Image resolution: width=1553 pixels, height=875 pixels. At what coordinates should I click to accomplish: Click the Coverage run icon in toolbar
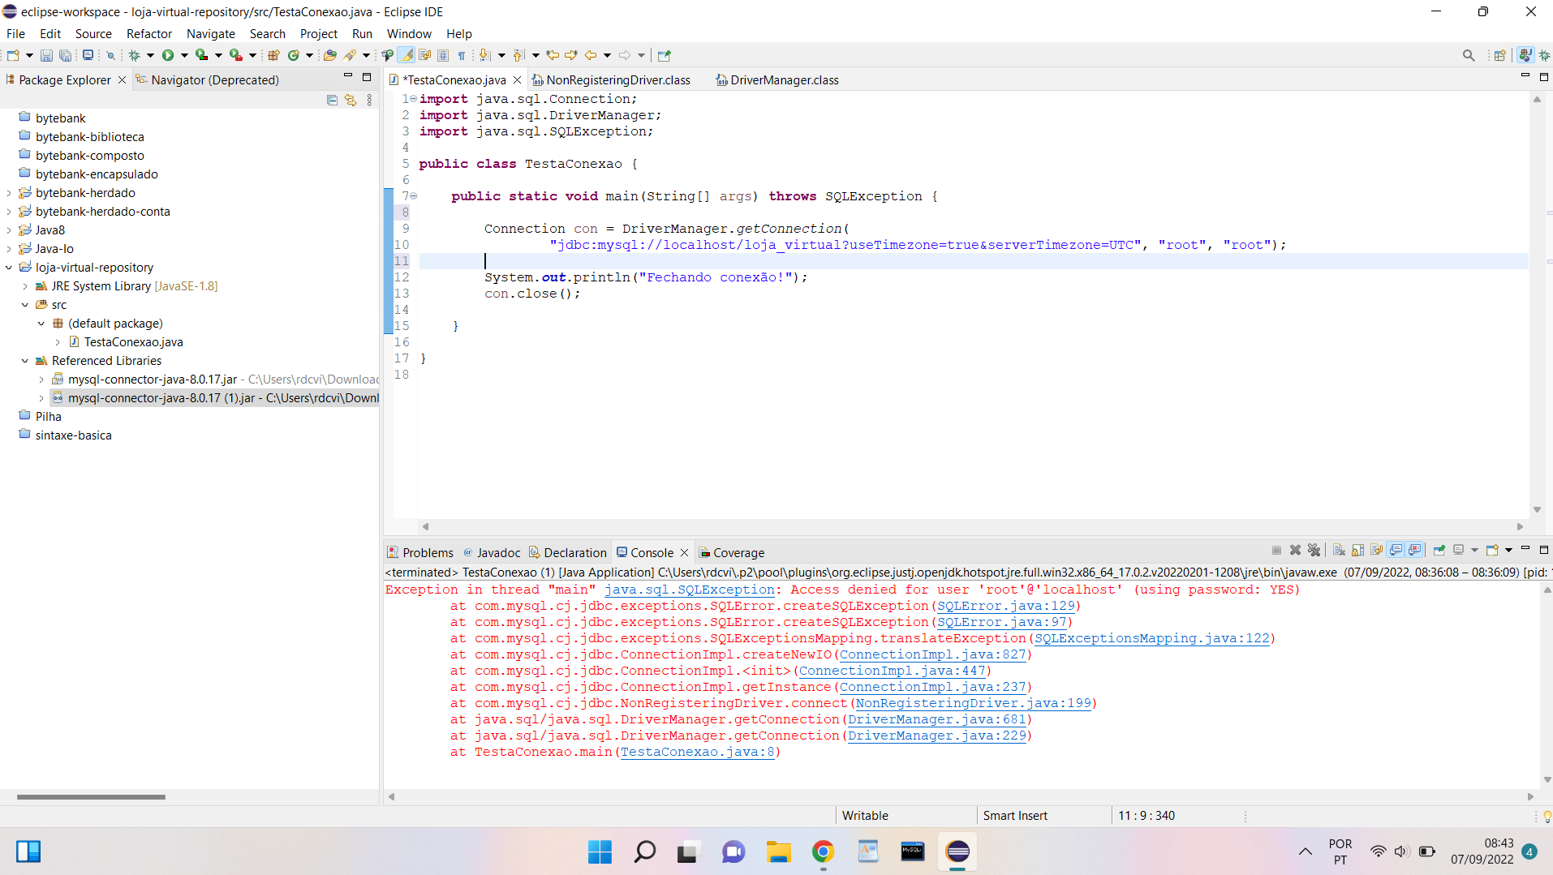point(201,55)
